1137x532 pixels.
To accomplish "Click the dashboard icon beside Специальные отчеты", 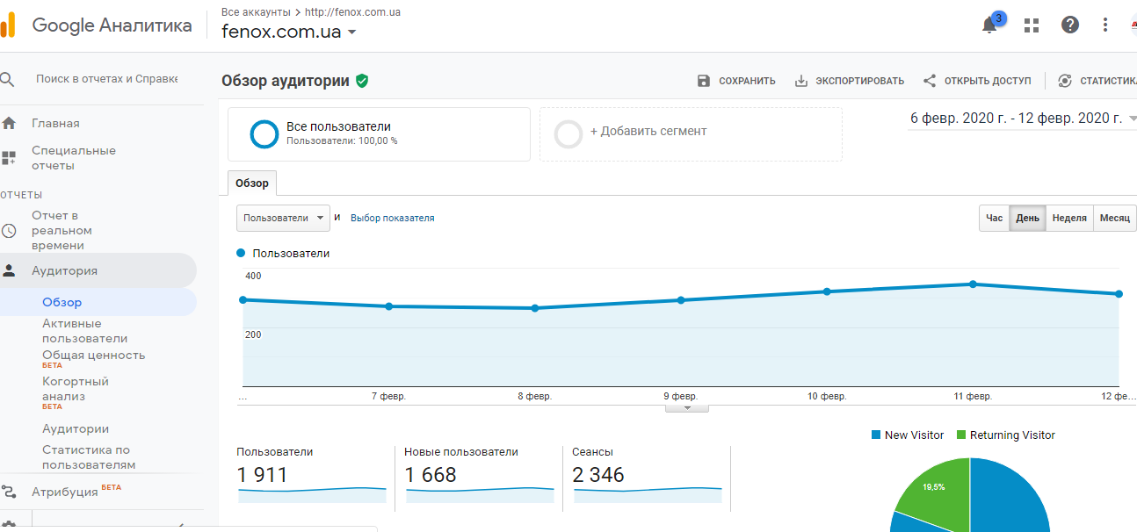I will click(x=9, y=158).
